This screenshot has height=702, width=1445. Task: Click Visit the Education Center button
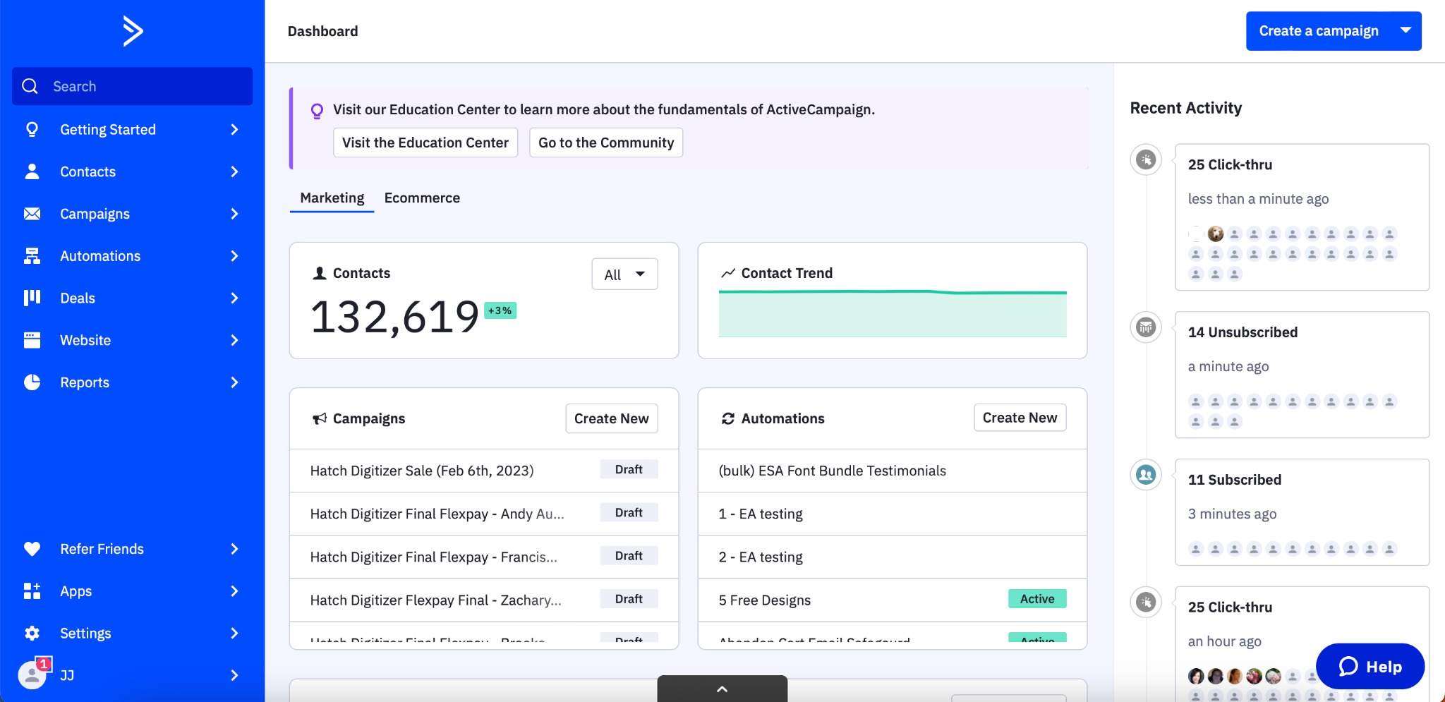point(425,143)
